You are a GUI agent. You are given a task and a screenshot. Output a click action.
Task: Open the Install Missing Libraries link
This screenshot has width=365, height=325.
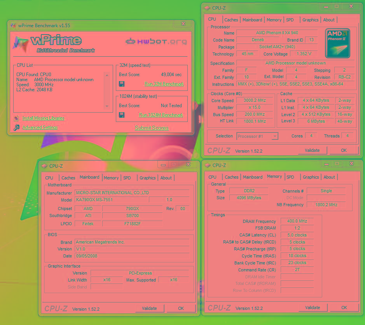[x=43, y=118]
